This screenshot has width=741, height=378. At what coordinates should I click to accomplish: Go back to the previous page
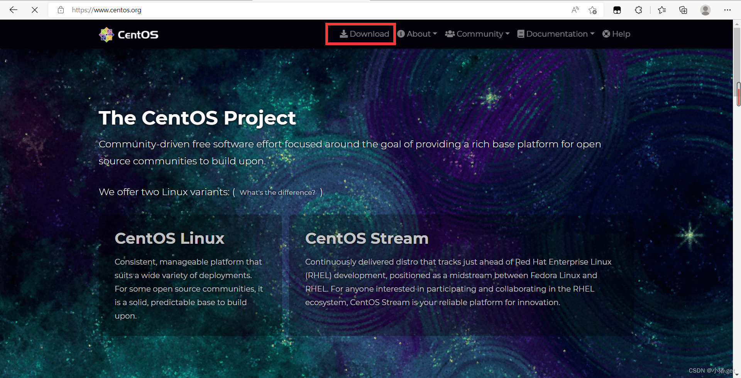[14, 10]
